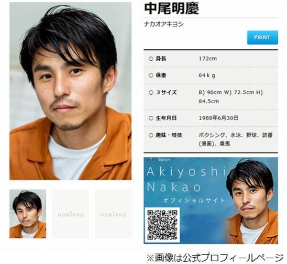Click the 172cm height value
This screenshot has width=287, height=264.
tap(208, 59)
